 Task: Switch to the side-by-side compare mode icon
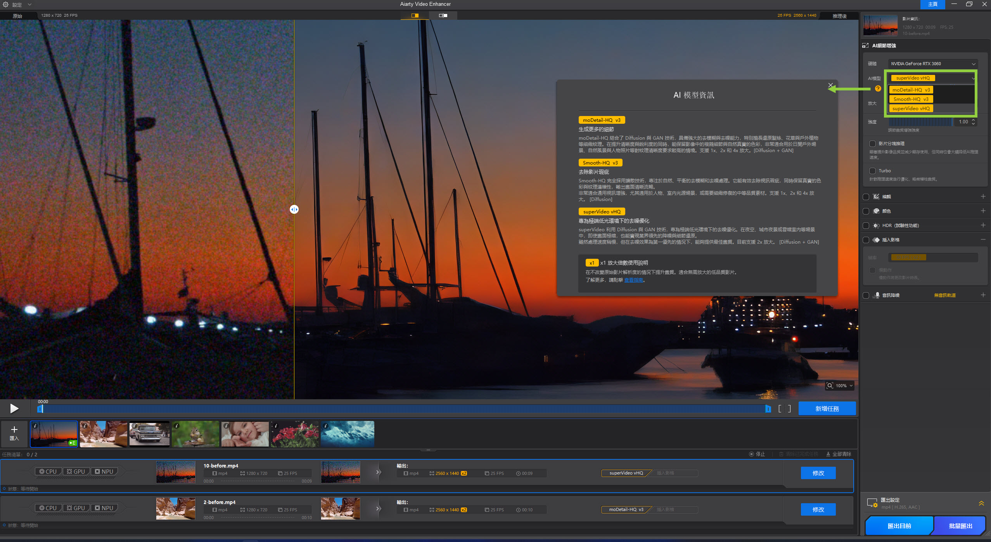[x=443, y=16]
